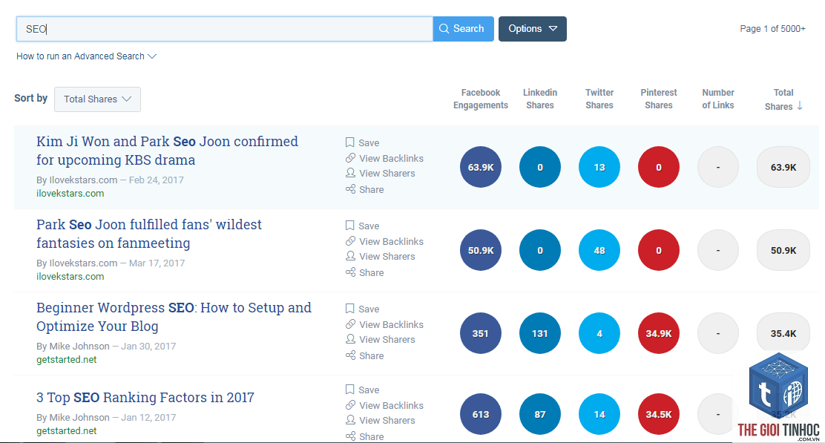Screen dimensions: 825x443
Task: Click Save bookmark icon for Kim Ji Won article
Action: [350, 142]
